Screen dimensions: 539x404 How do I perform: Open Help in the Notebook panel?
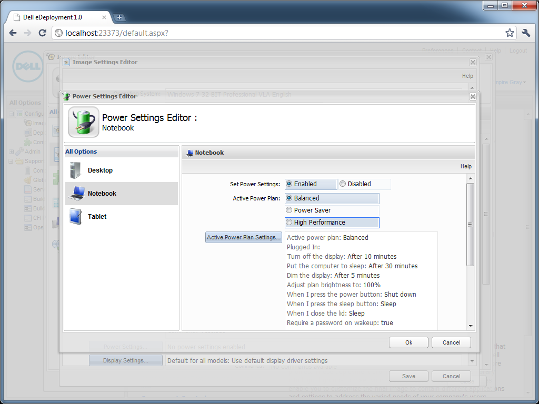pyautogui.click(x=466, y=166)
